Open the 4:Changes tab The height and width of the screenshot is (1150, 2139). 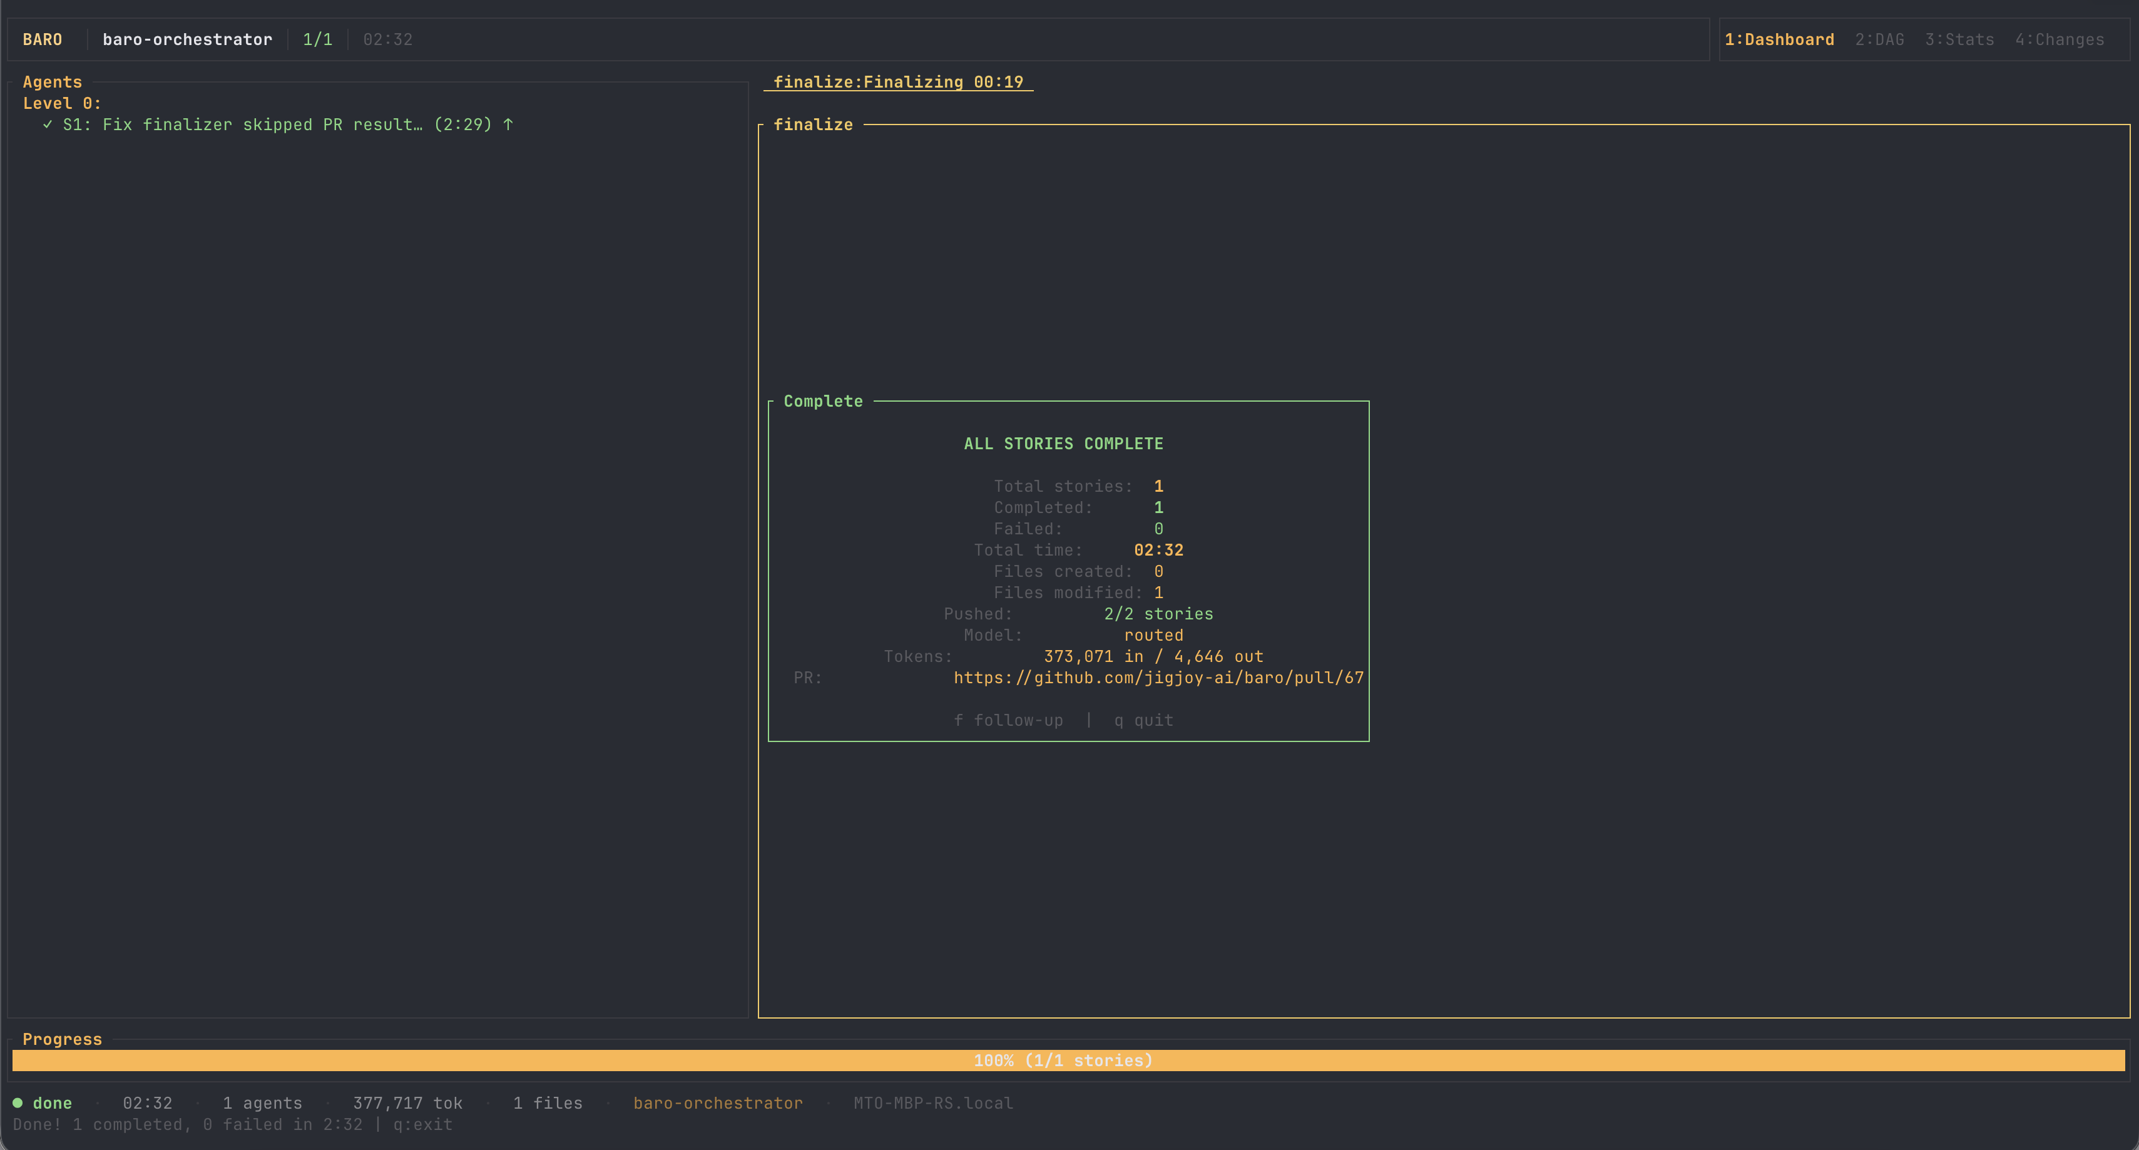(2060, 40)
